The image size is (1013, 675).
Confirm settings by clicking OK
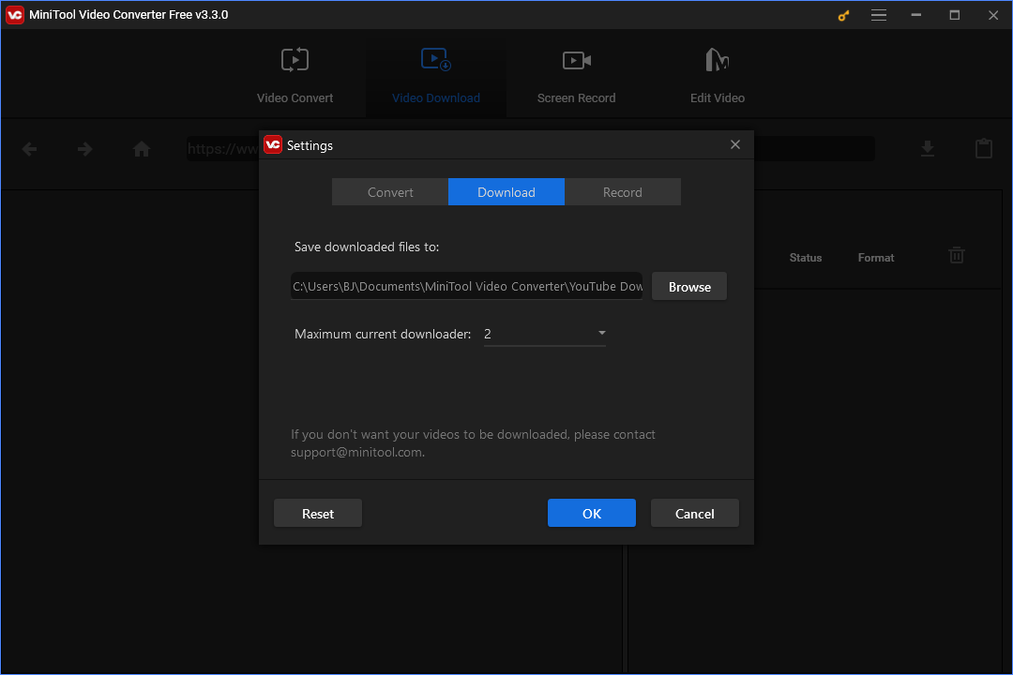pyautogui.click(x=591, y=513)
